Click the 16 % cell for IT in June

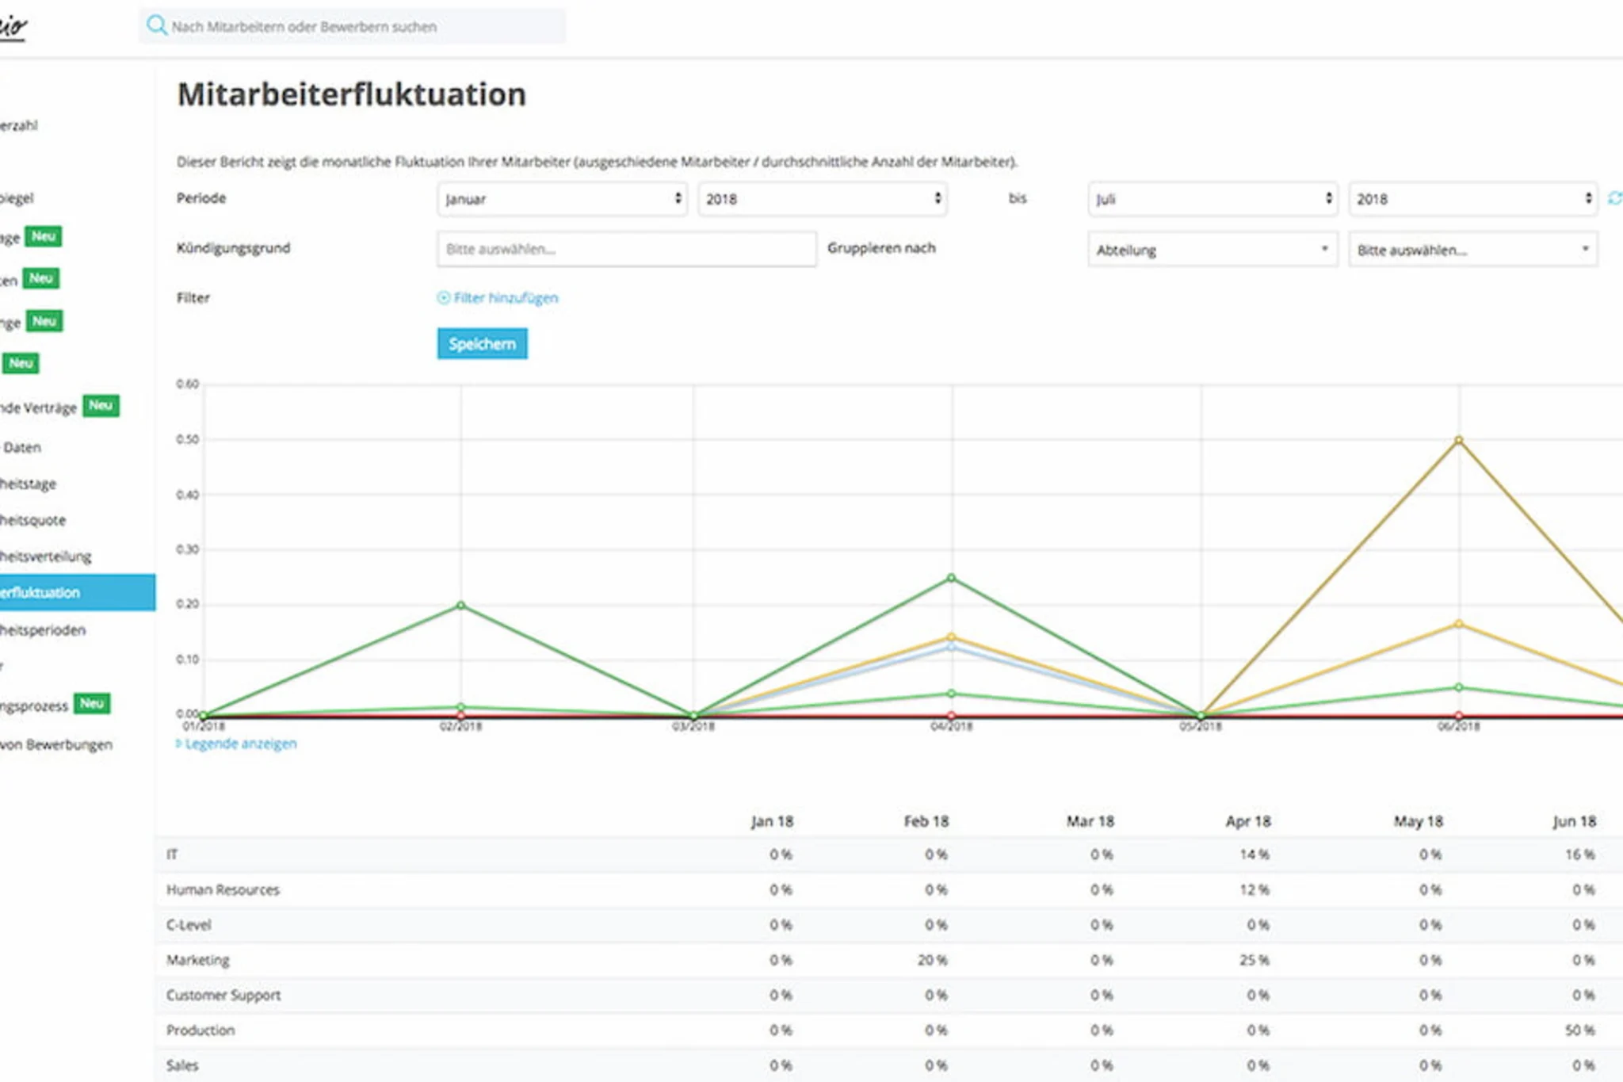click(x=1580, y=855)
